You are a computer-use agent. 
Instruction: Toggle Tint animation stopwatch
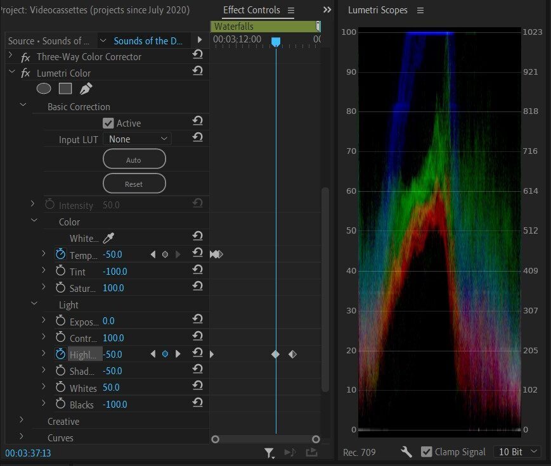[60, 270]
